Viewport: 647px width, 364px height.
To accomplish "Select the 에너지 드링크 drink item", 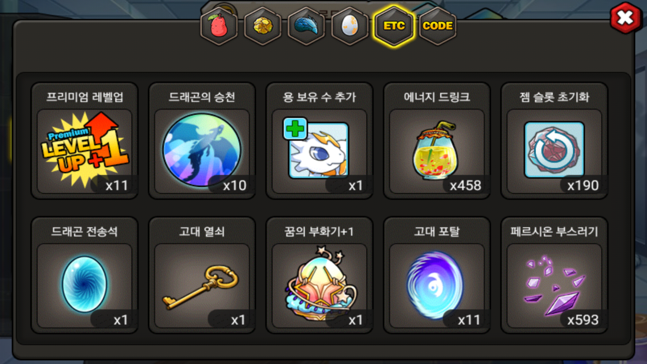I will (437, 141).
